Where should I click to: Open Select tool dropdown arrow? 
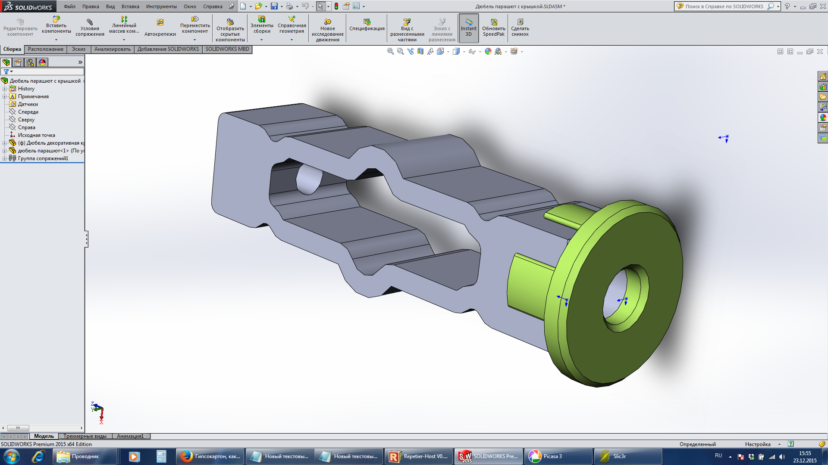(328, 6)
